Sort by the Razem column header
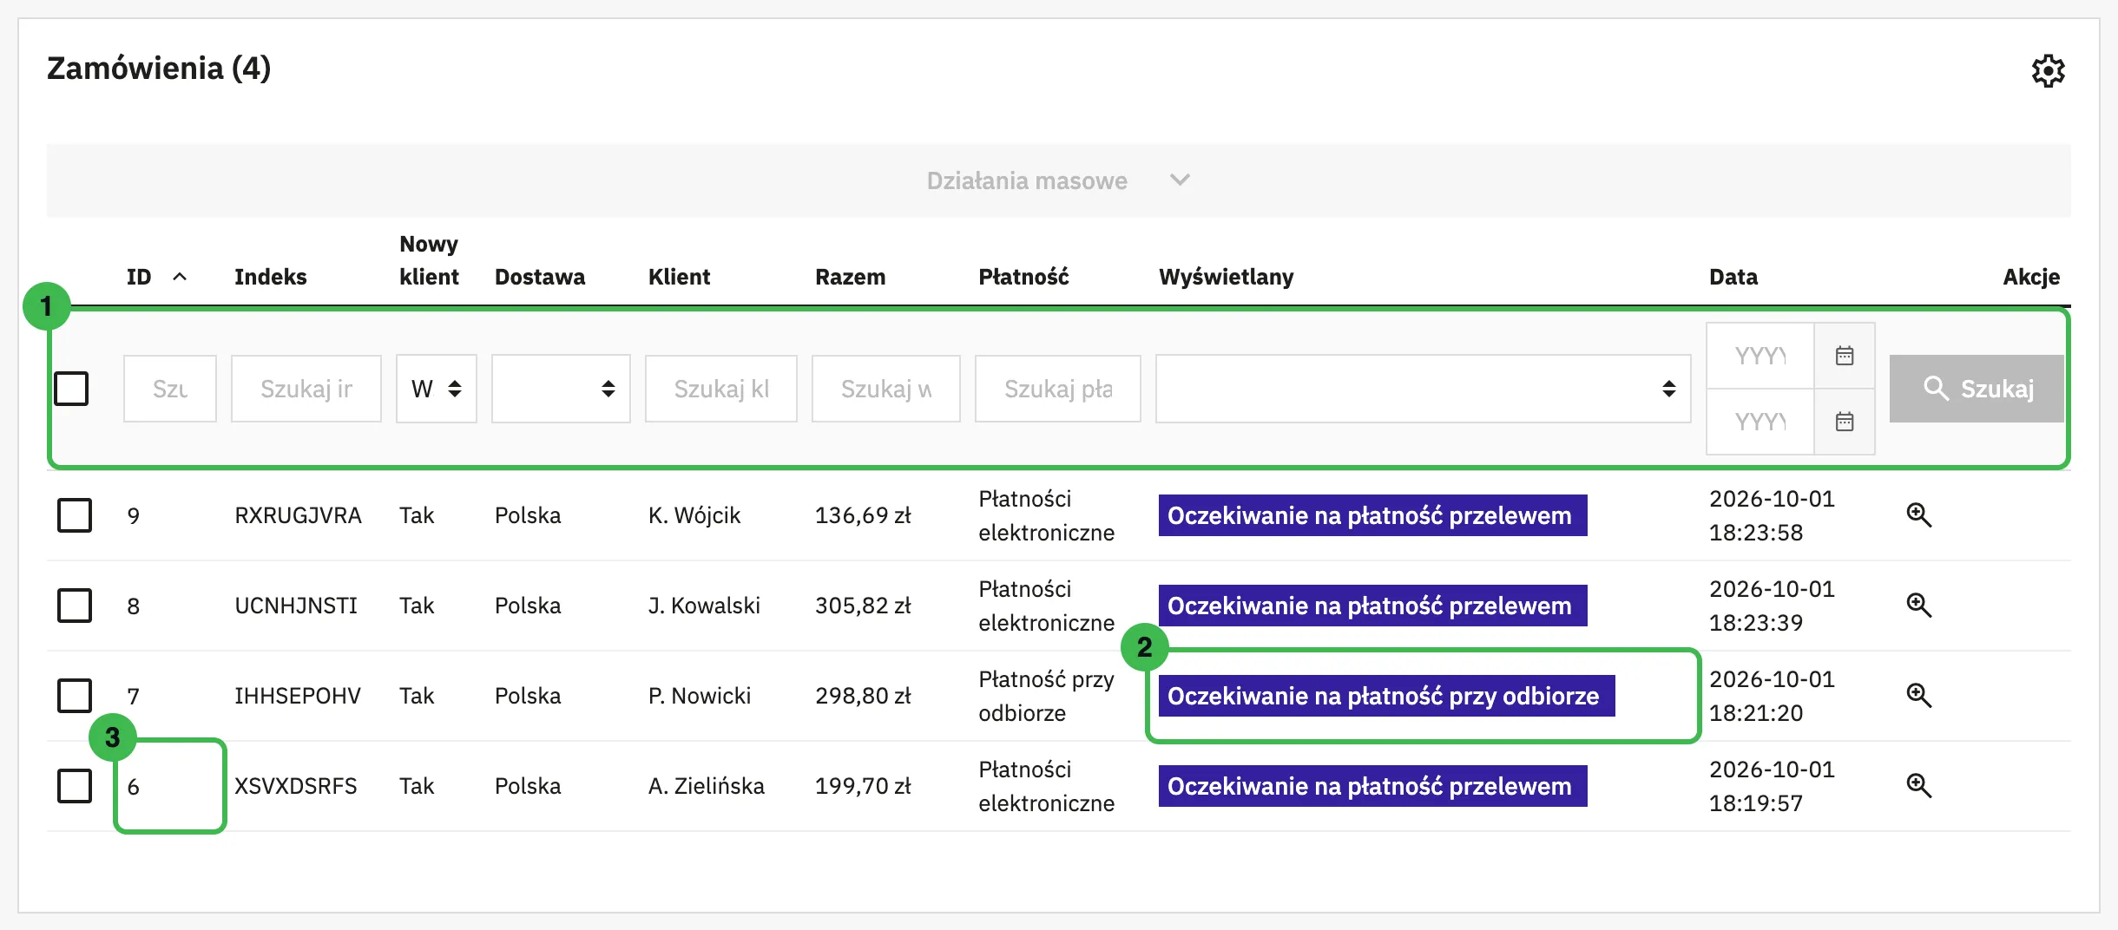The height and width of the screenshot is (930, 2118). tap(851, 277)
